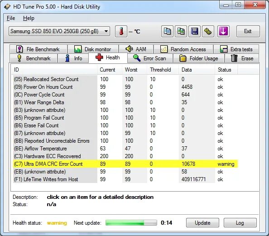Sort by the Worst column header

point(134,70)
